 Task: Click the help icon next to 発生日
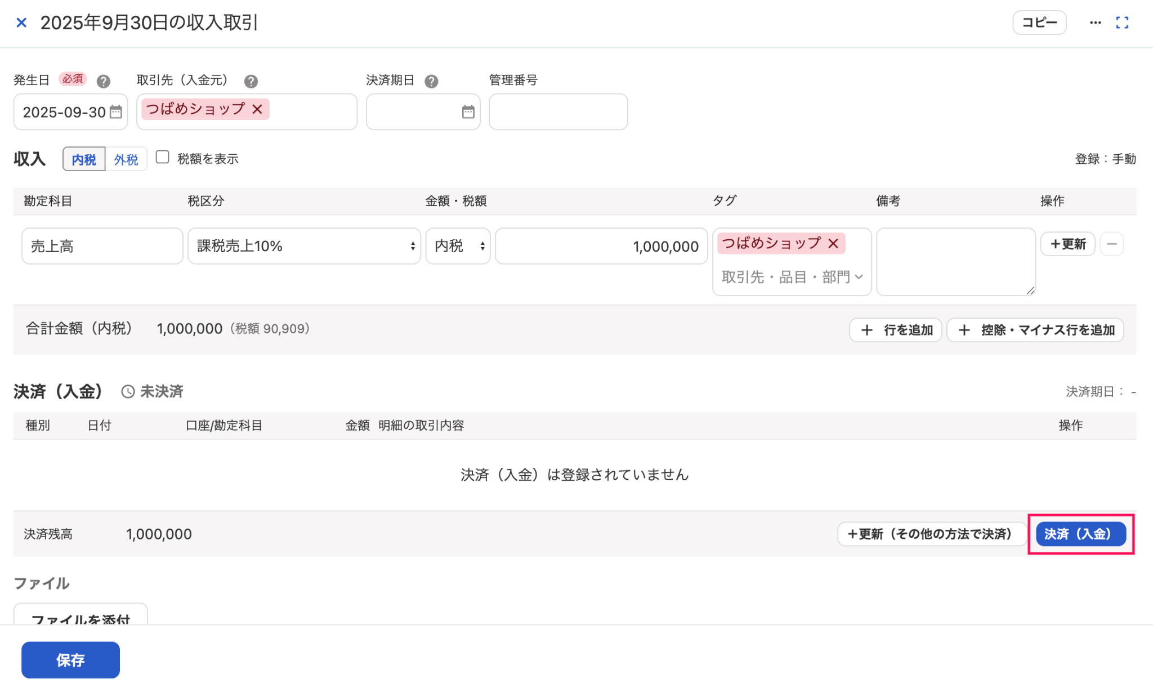pyautogui.click(x=103, y=81)
